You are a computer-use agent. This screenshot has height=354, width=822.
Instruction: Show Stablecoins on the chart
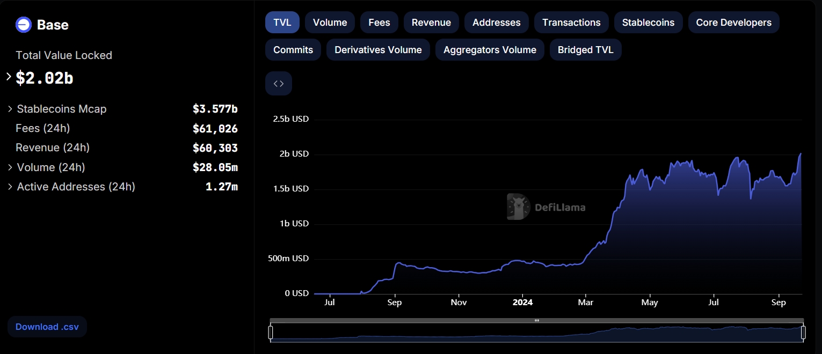pyautogui.click(x=649, y=23)
